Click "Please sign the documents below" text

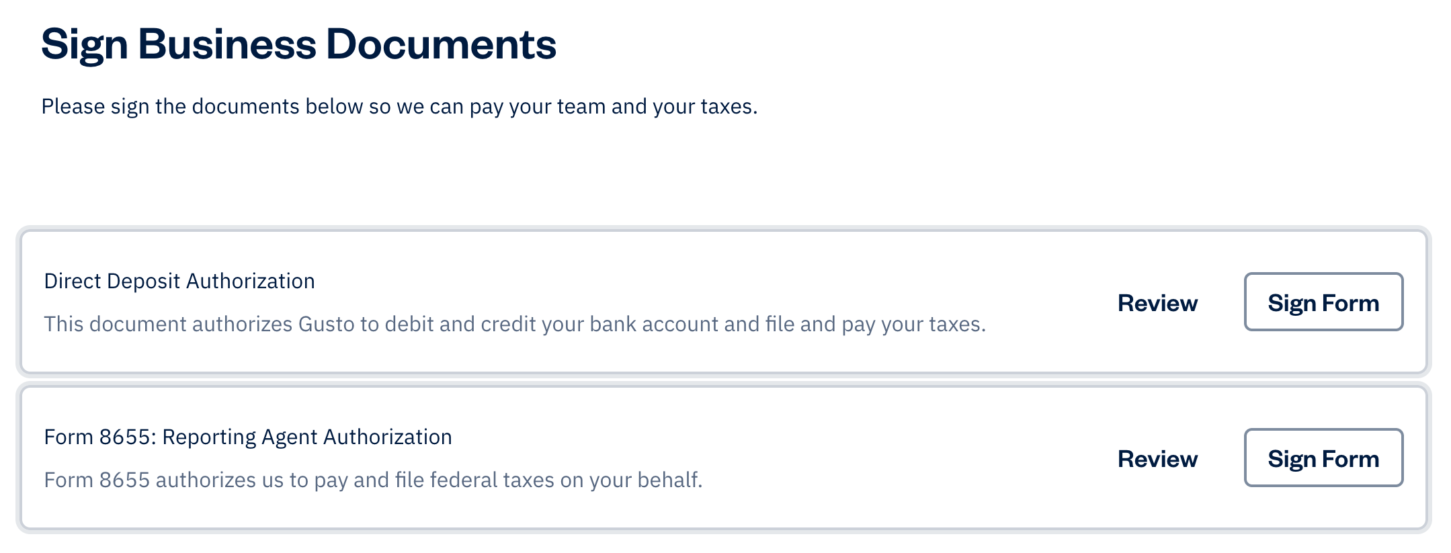pyautogui.click(x=202, y=107)
